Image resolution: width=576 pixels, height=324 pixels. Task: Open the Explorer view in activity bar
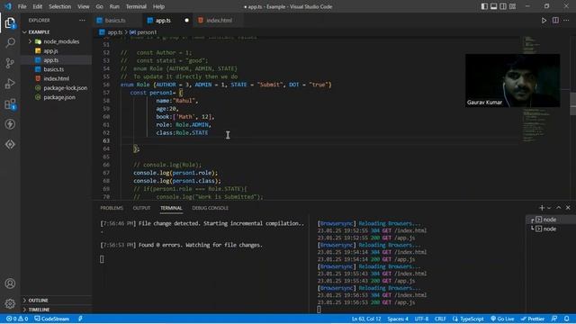pos(10,23)
